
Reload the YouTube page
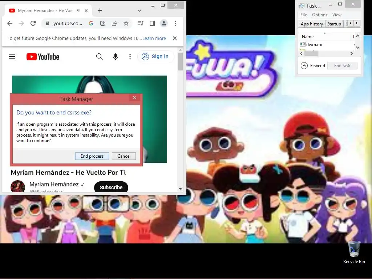33,23
